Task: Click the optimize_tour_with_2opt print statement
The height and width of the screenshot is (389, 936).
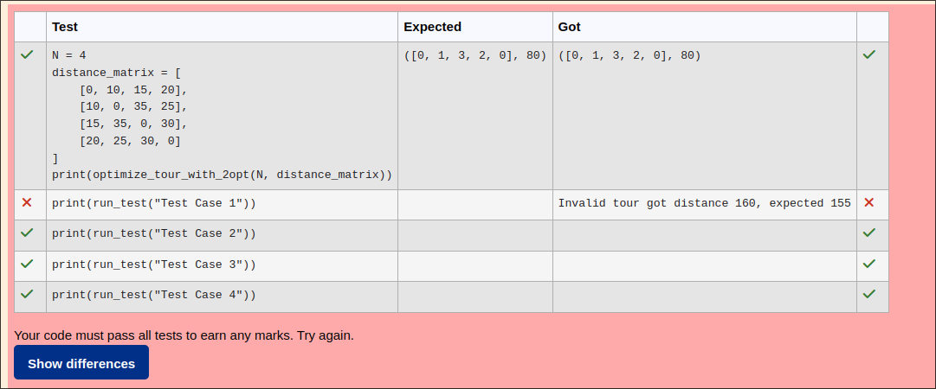Action: point(222,175)
